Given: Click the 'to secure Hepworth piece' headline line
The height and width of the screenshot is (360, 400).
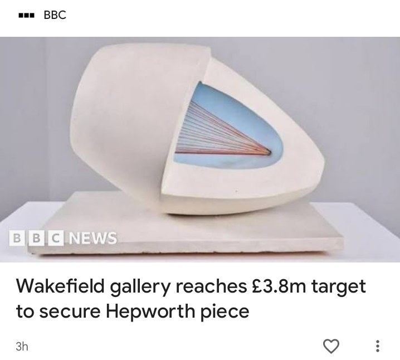Looking at the screenshot, I should click(x=133, y=312).
